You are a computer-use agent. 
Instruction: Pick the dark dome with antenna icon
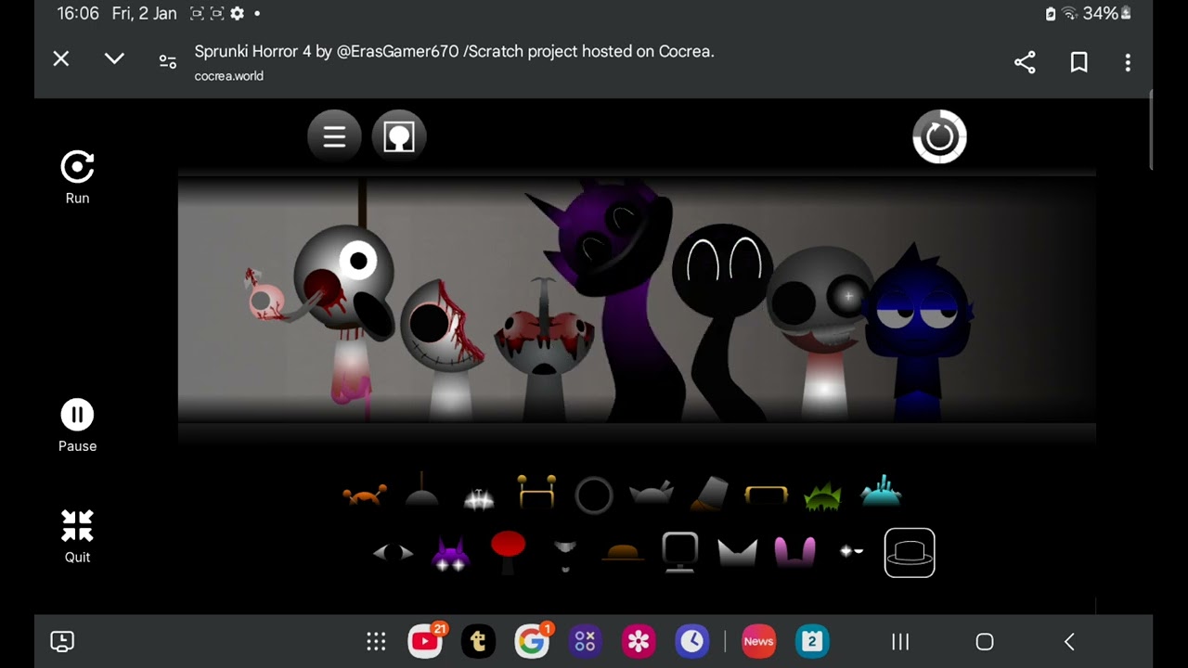pos(422,491)
